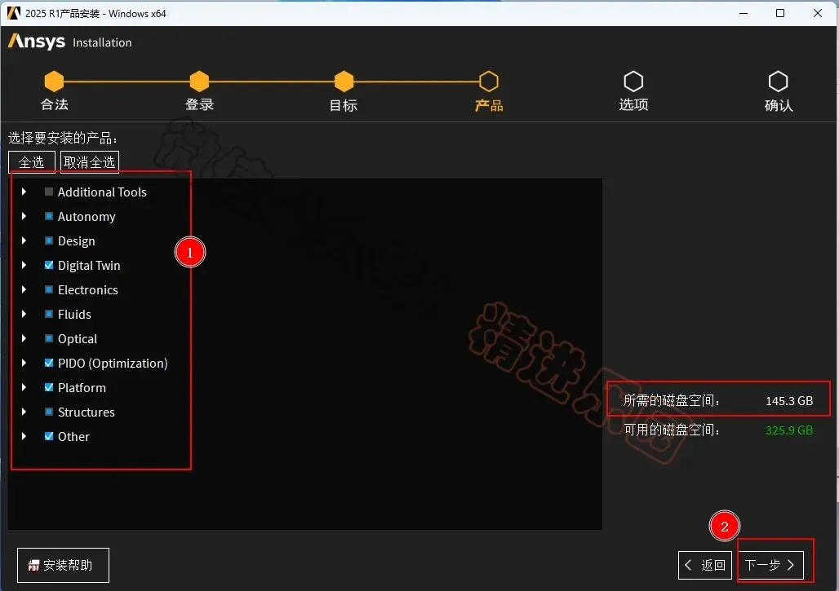Click the 取消全选 deselect-all button
839x591 pixels.
click(89, 162)
